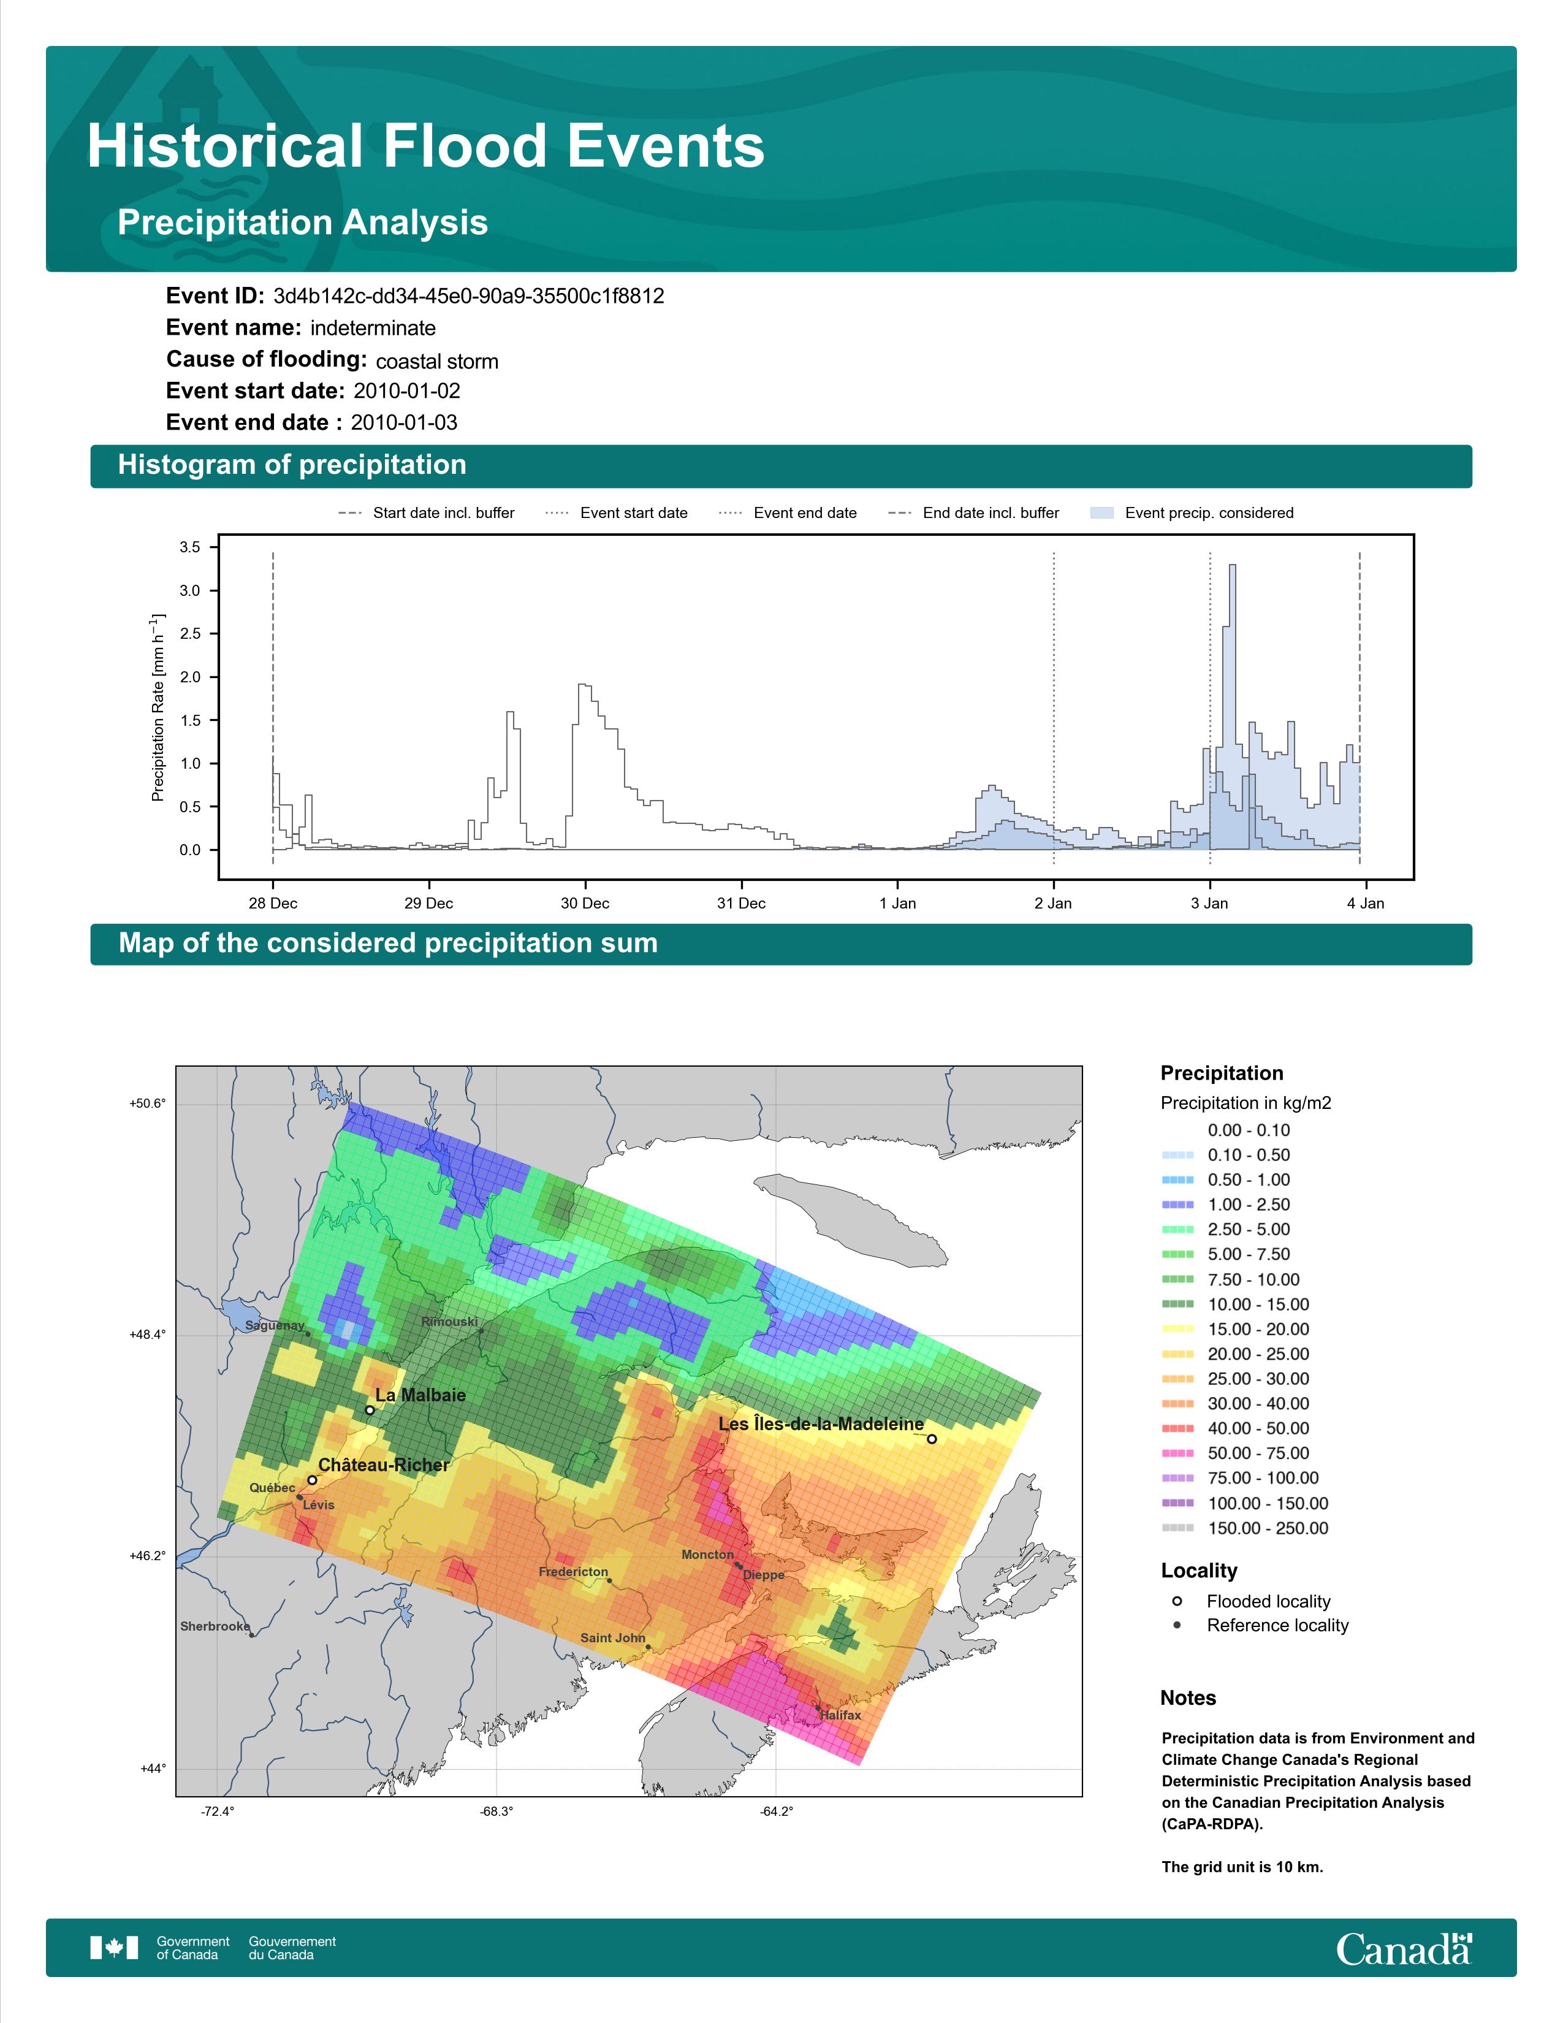The image size is (1563, 2023).
Task: Click the 1.00 - 2.50 legend swatch
Action: (1177, 1205)
